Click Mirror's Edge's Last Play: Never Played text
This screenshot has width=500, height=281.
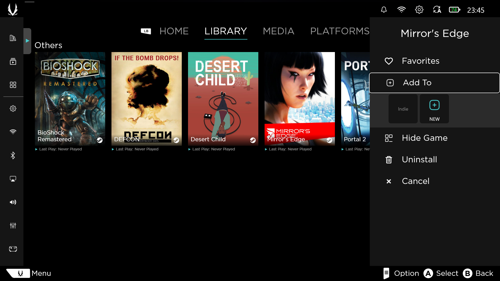(x=290, y=149)
